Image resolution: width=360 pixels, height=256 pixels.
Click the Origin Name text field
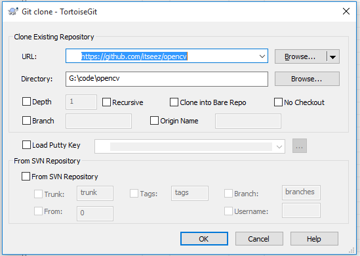248,121
